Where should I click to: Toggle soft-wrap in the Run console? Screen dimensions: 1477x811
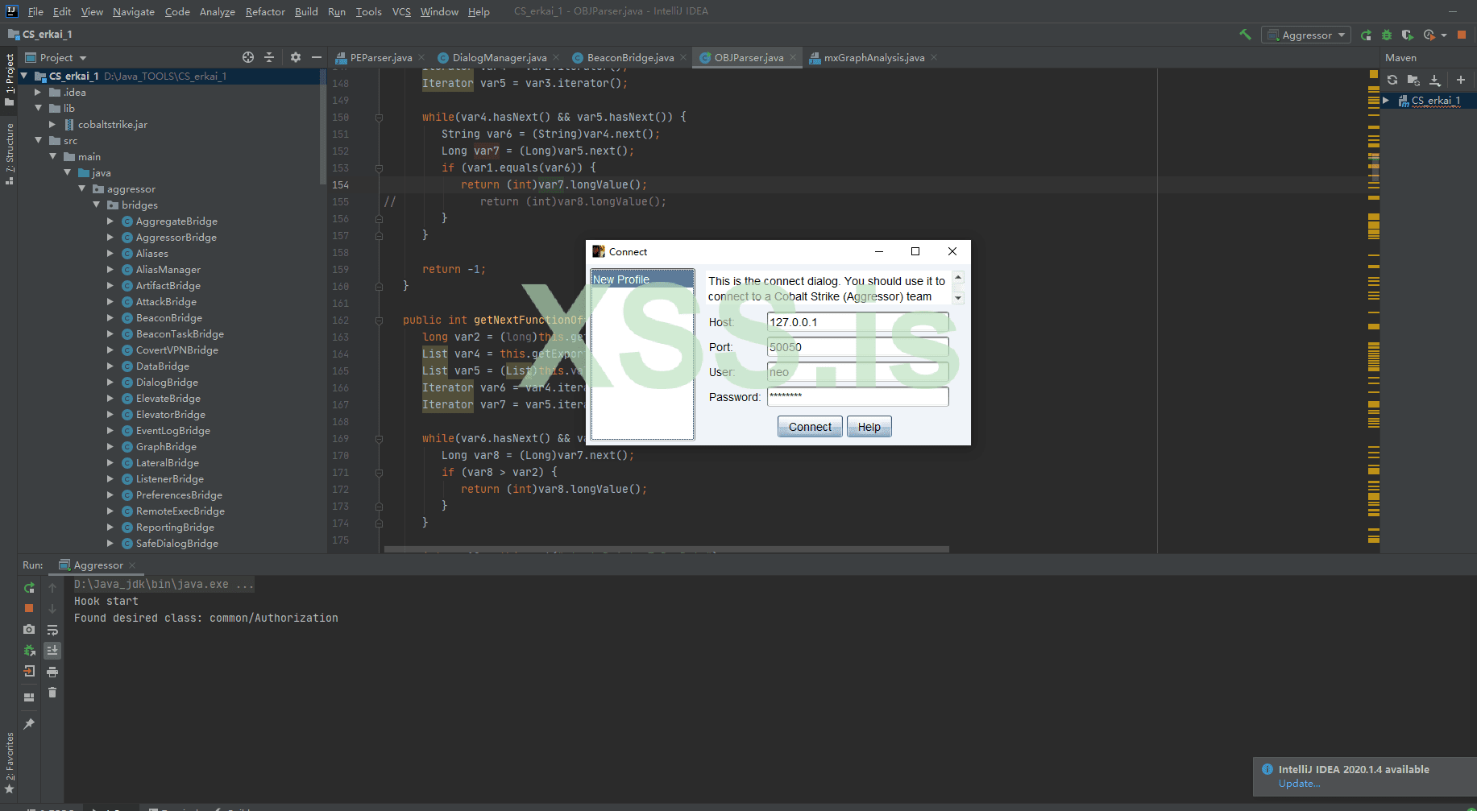(52, 630)
